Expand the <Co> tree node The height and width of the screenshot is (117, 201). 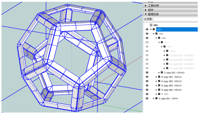[x=164, y=51]
